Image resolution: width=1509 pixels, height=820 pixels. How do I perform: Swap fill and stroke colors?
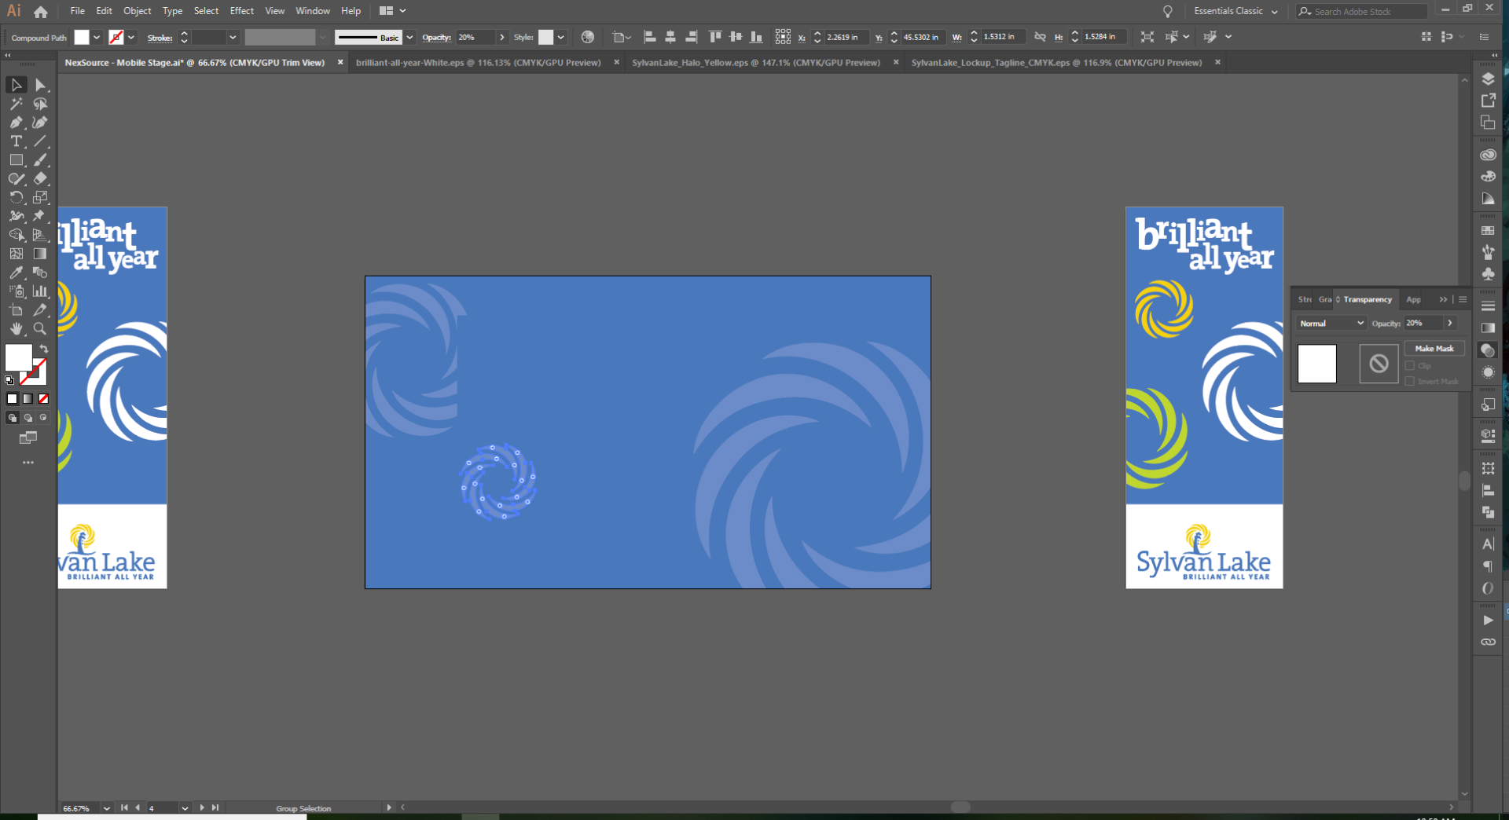[x=44, y=348]
